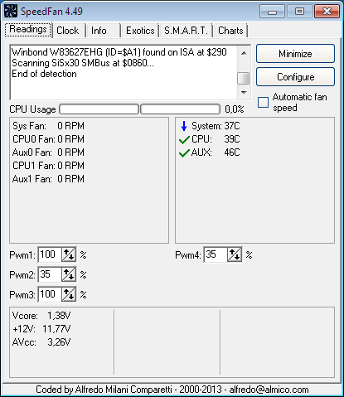
Task: Click the Minimize button
Action: click(x=295, y=54)
